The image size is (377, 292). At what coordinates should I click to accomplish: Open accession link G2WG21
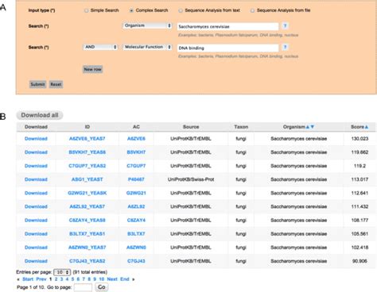pyautogui.click(x=136, y=193)
